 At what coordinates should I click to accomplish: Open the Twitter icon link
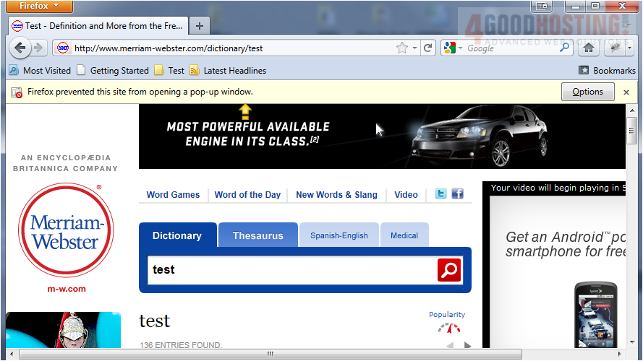pos(440,194)
